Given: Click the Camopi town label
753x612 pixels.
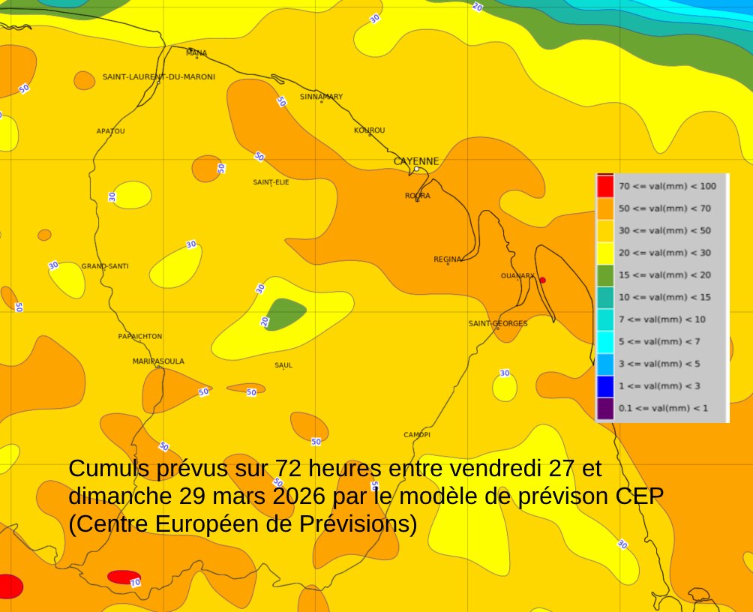Looking at the screenshot, I should [417, 435].
